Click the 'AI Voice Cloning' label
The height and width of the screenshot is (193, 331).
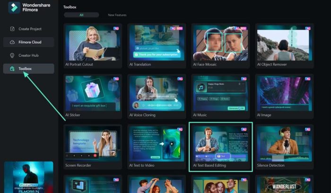pyautogui.click(x=142, y=115)
